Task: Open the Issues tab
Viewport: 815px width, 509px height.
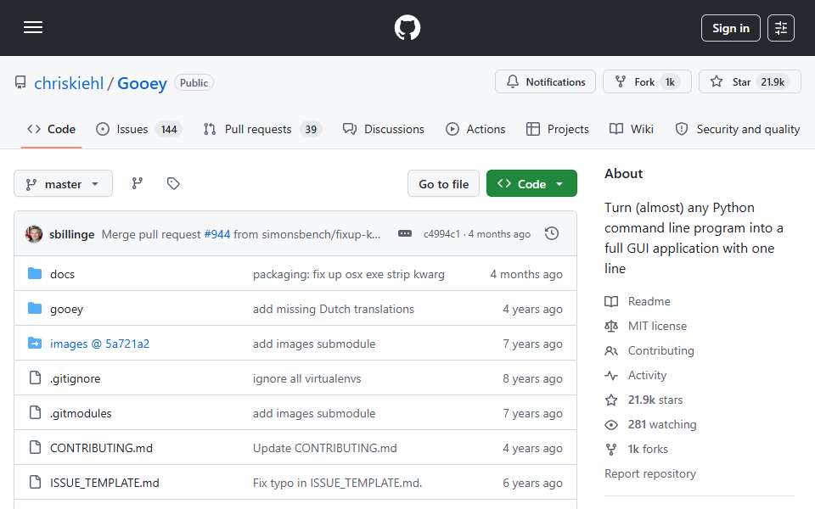Action: [x=138, y=129]
